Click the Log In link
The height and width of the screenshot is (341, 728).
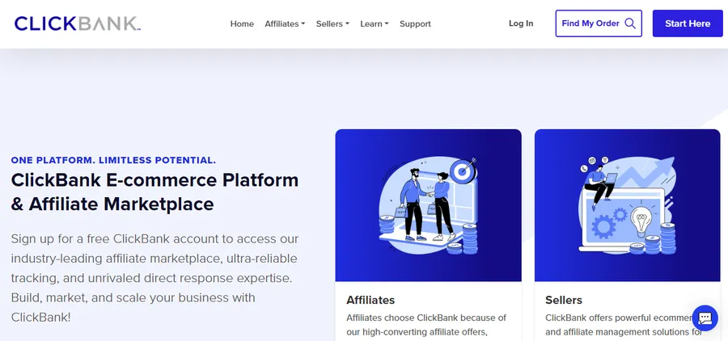tap(521, 23)
